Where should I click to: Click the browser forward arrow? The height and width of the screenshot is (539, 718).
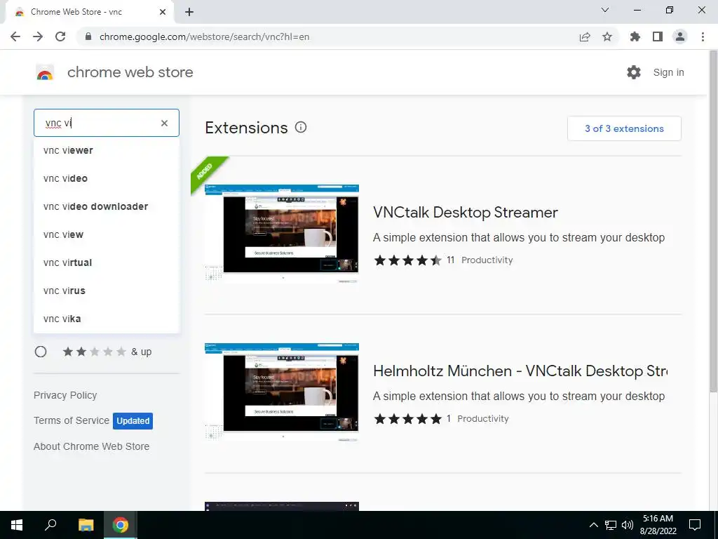(38, 36)
